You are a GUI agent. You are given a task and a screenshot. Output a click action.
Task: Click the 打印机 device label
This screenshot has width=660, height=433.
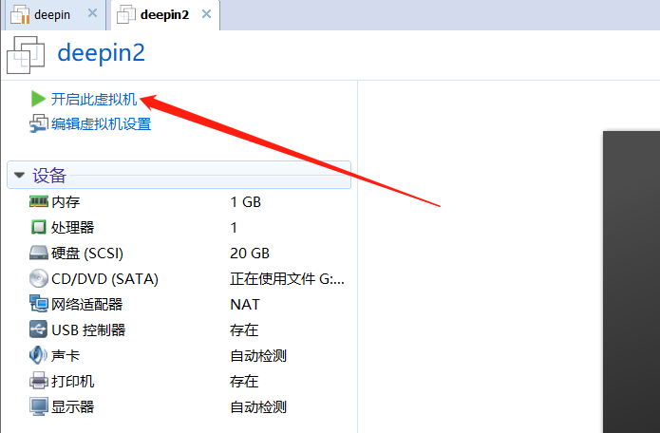coord(73,381)
